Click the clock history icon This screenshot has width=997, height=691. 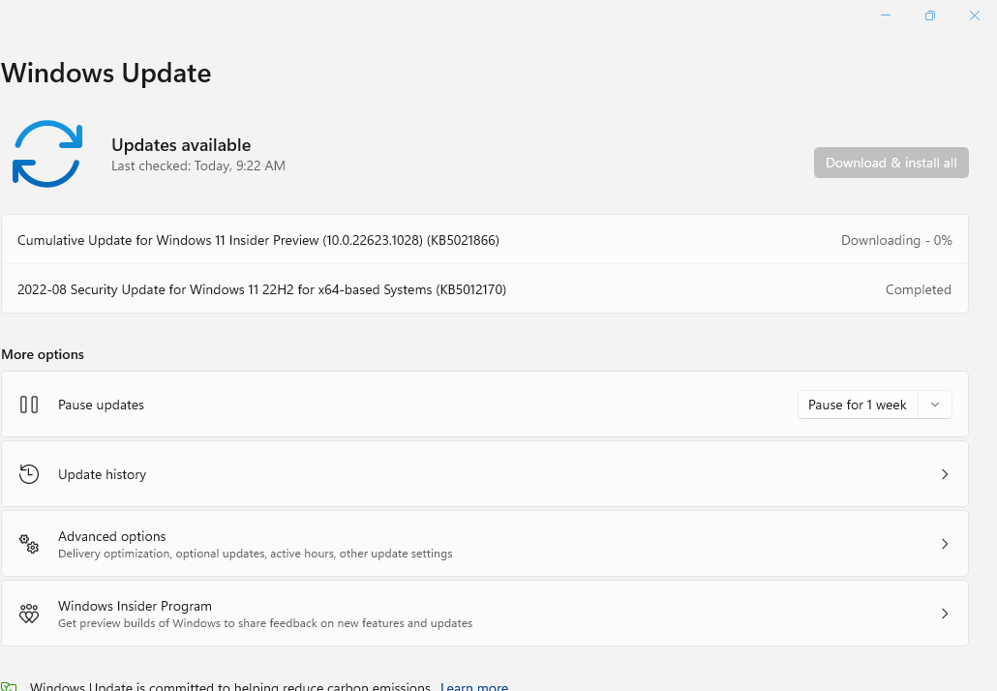click(29, 474)
